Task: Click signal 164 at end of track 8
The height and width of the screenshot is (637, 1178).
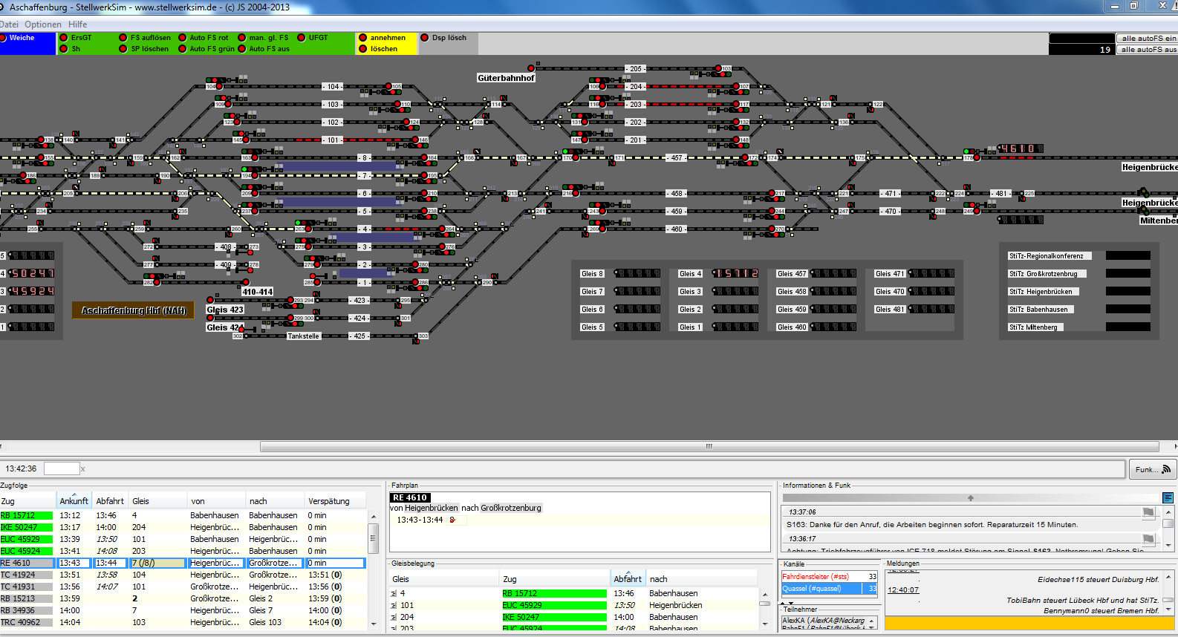Action: (425, 158)
